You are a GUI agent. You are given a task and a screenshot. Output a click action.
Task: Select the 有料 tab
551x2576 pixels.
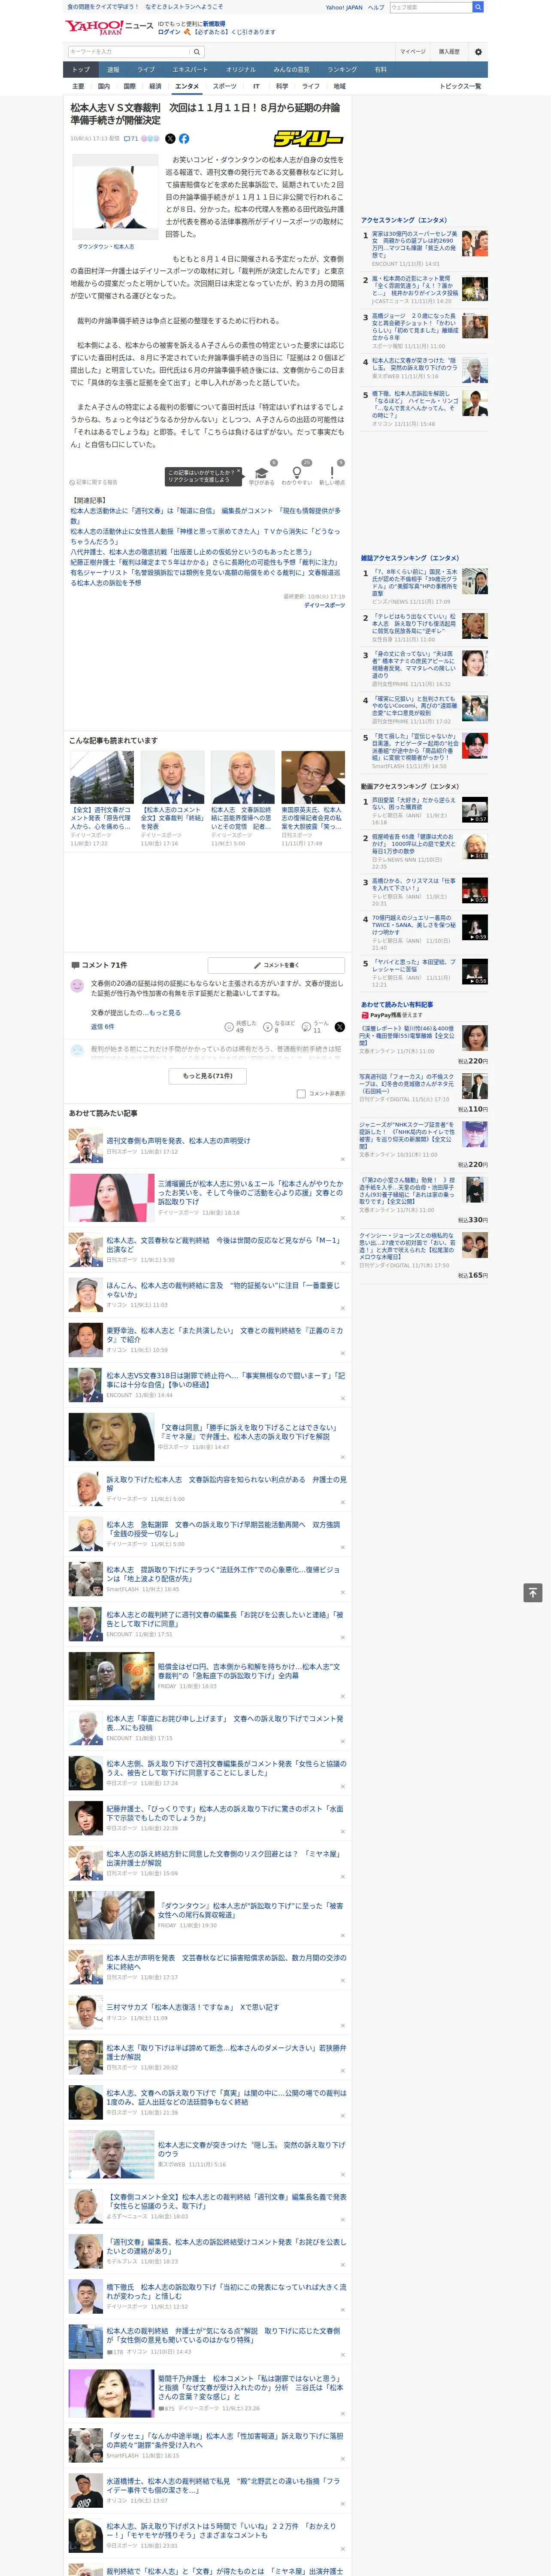point(380,70)
